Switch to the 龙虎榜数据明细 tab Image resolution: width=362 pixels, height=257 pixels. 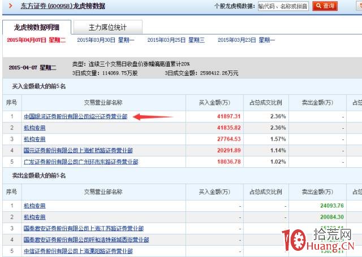click(x=37, y=28)
